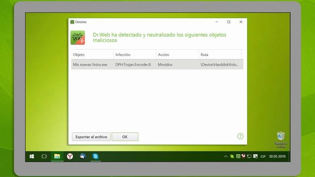
Task: Open the blue mail app taskbar icon
Action: pos(83,156)
